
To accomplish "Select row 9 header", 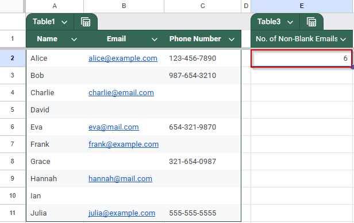I will point(13,178).
